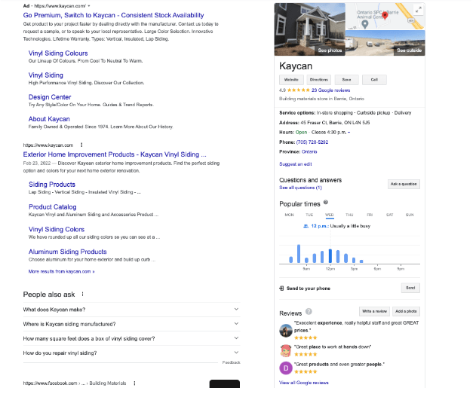Click the Write a review button
Screen dimensions: 476x394
coord(374,311)
